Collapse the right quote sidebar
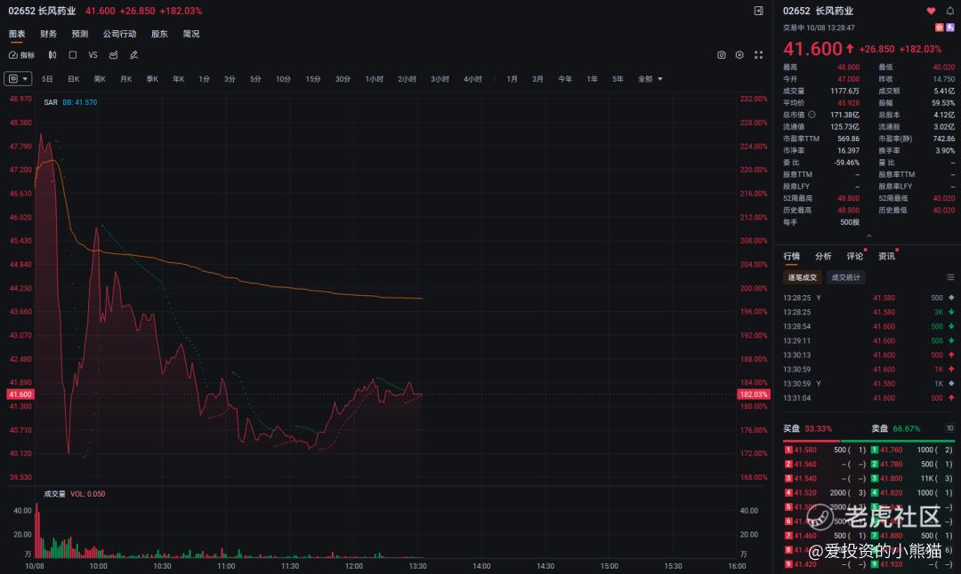Screen dimensions: 961x574 [759, 11]
